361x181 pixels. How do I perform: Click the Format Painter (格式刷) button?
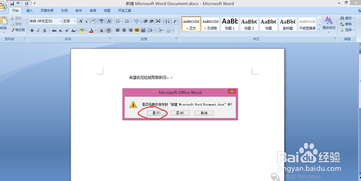pos(18,30)
